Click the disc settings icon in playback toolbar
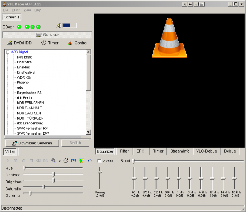246x212 pixels. click(53, 161)
